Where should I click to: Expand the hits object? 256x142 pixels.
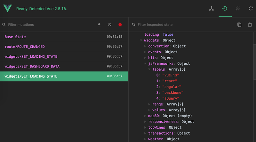pos(145,58)
